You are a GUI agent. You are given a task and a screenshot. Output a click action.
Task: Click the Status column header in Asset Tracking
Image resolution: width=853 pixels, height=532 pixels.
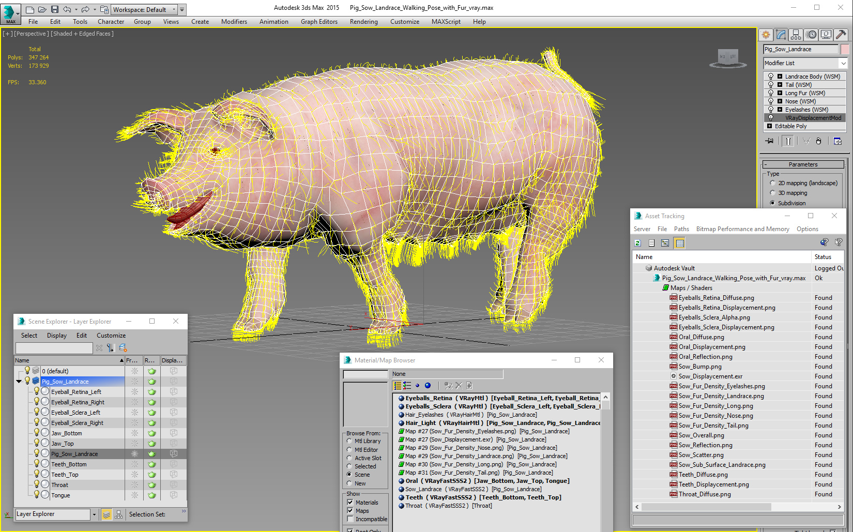tap(827, 257)
